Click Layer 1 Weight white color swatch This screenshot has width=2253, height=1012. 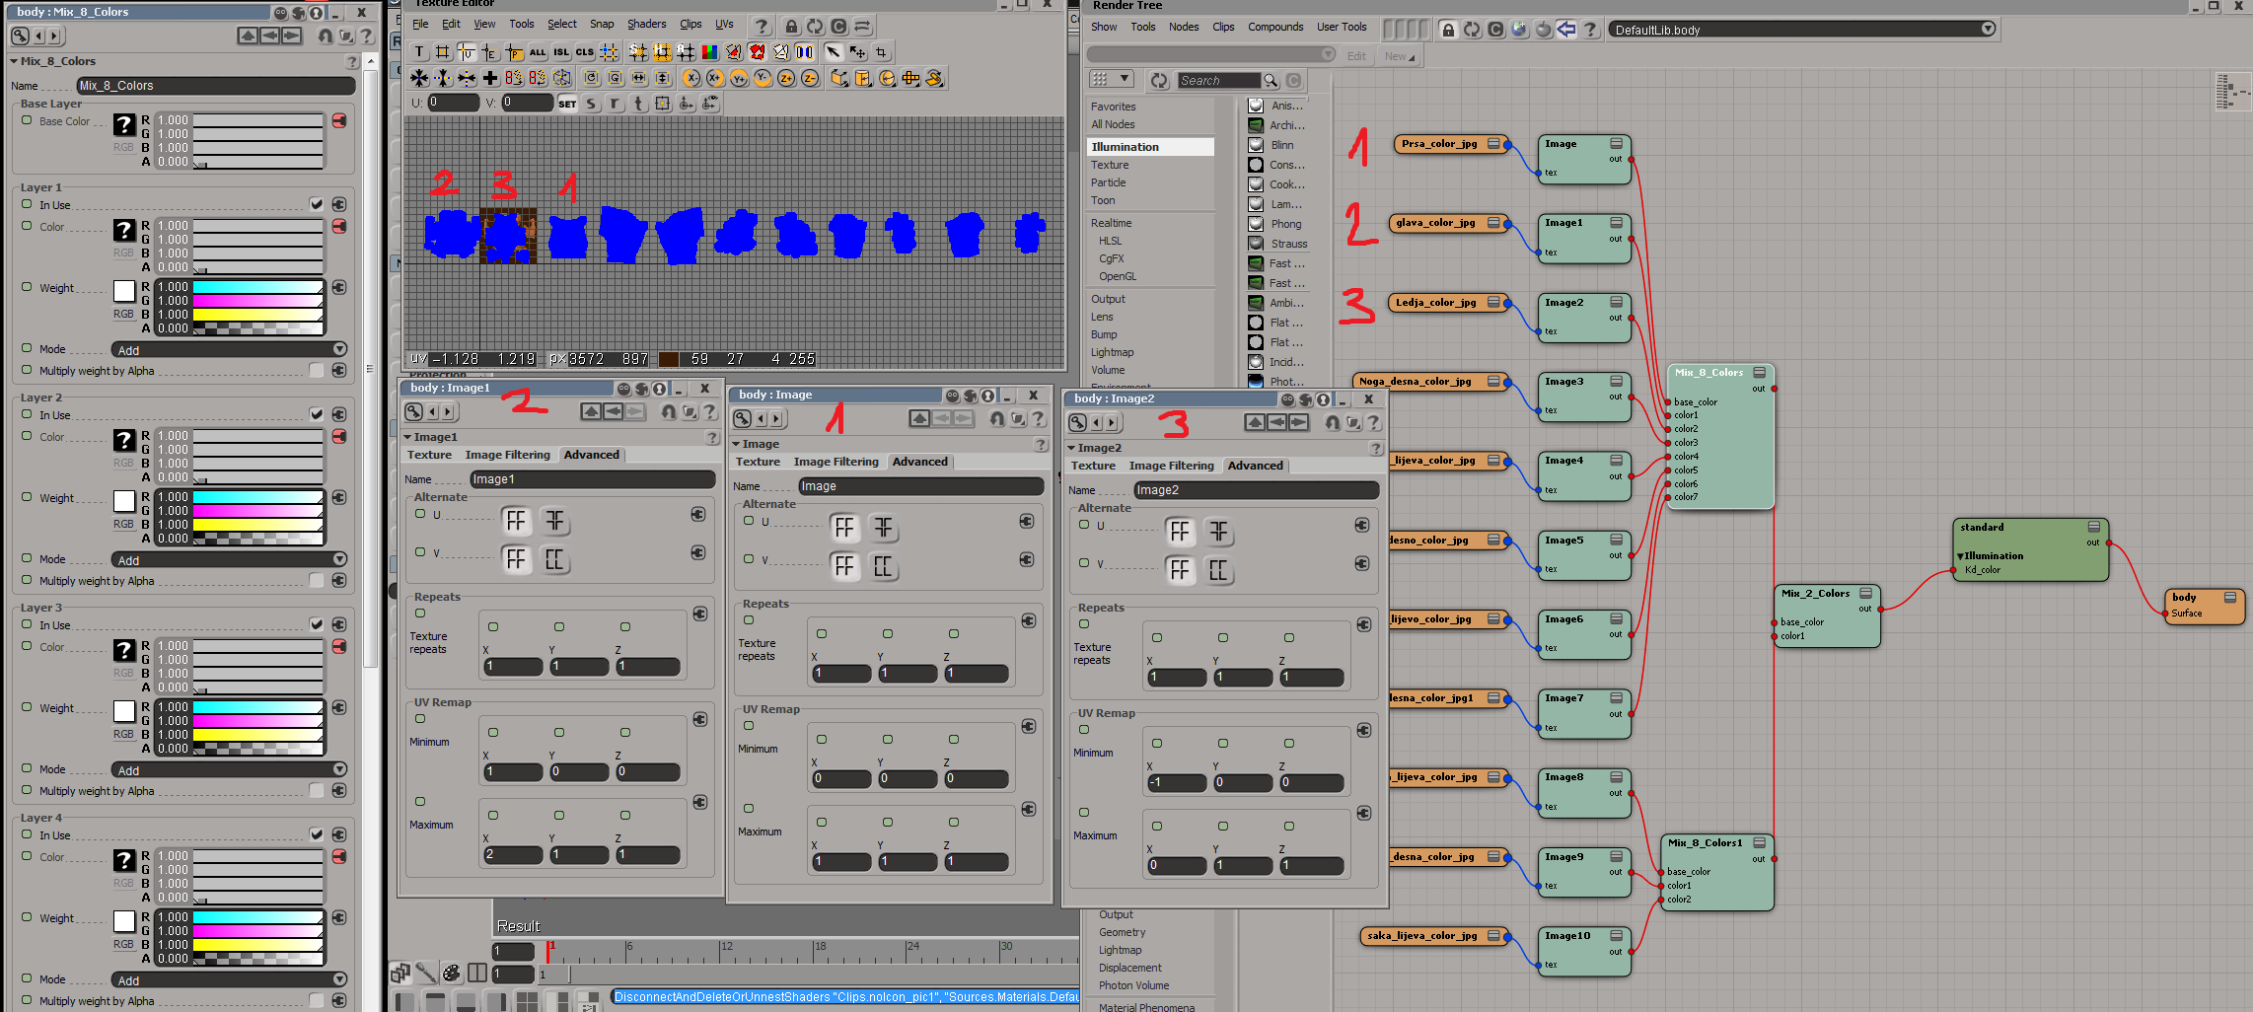click(x=123, y=291)
